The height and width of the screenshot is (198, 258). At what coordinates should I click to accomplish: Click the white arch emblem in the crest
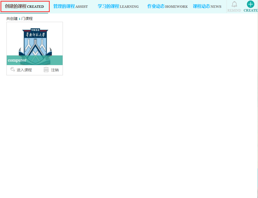pos(35,47)
